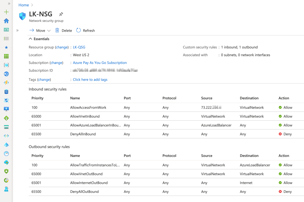Expand the left sidebar with the top chevrons

[x=9, y=4]
